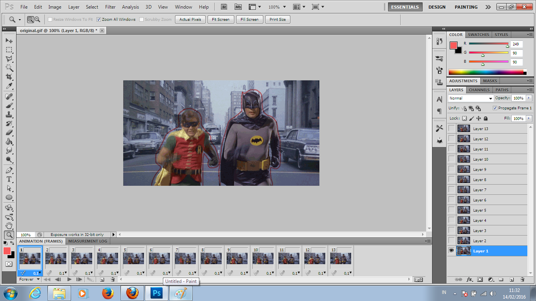This screenshot has width=536, height=301.
Task: Select the Eraser tool
Action: (x=9, y=133)
